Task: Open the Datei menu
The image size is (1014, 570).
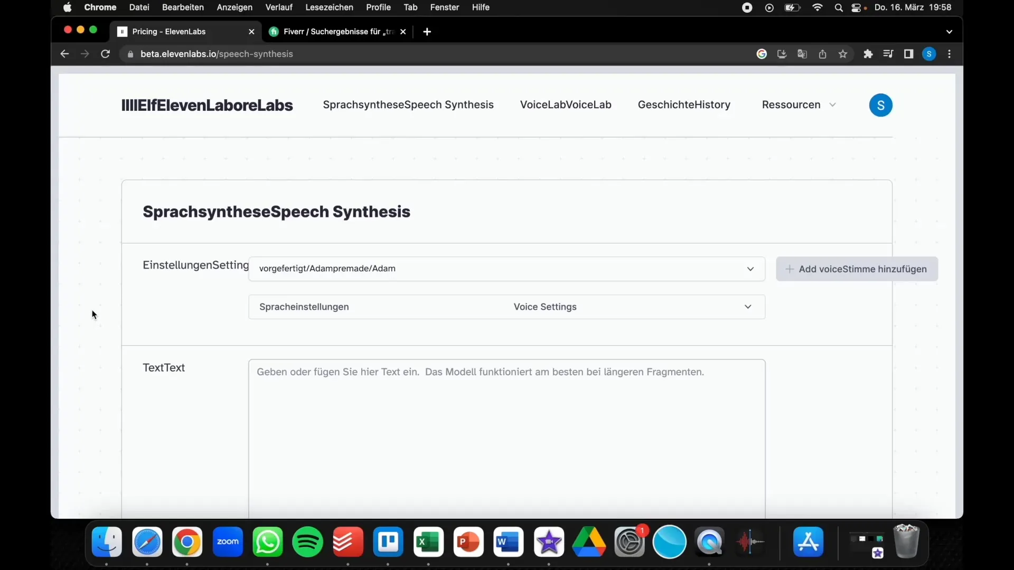Action: pyautogui.click(x=139, y=7)
